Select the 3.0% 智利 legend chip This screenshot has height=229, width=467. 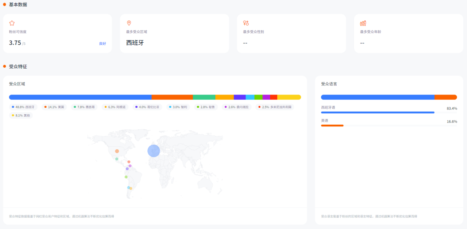(178, 107)
